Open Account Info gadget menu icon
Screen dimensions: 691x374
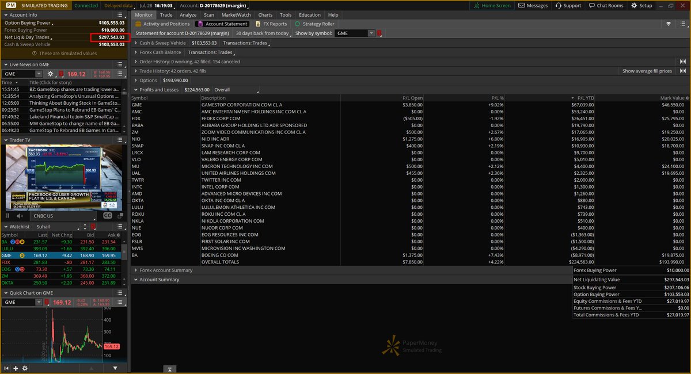(x=120, y=14)
